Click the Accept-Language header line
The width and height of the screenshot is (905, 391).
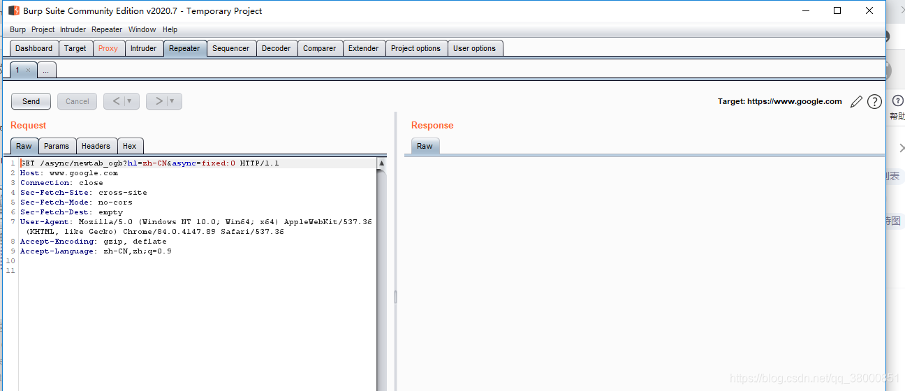point(96,251)
